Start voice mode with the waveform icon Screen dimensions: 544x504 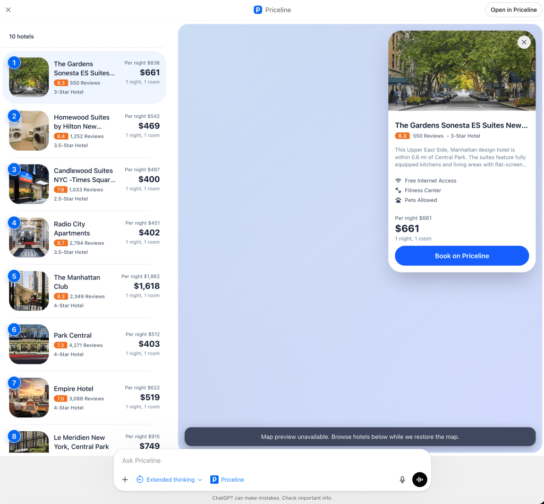[420, 480]
